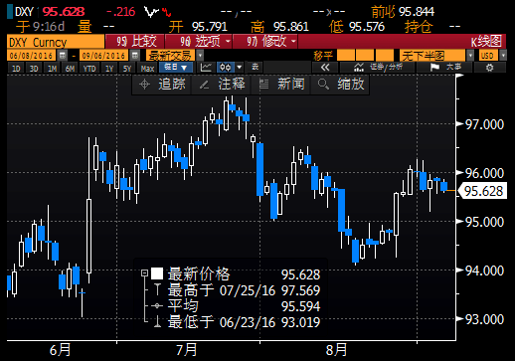Click legend average value 95.594
The width and height of the screenshot is (515, 361).
click(300, 306)
